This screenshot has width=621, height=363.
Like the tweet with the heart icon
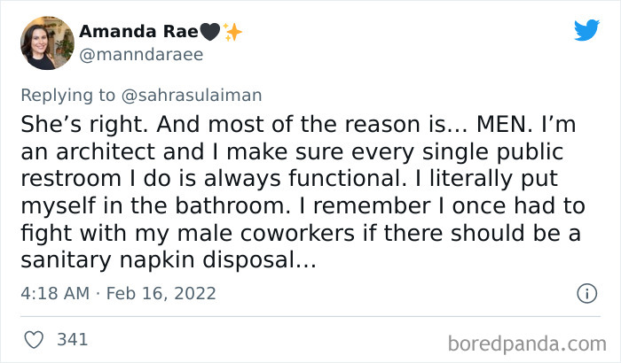pos(35,339)
